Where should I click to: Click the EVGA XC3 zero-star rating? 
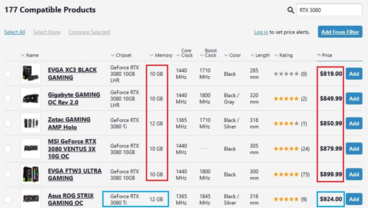click(x=290, y=74)
